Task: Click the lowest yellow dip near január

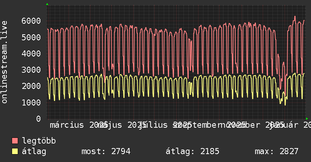Action: coord(285,105)
